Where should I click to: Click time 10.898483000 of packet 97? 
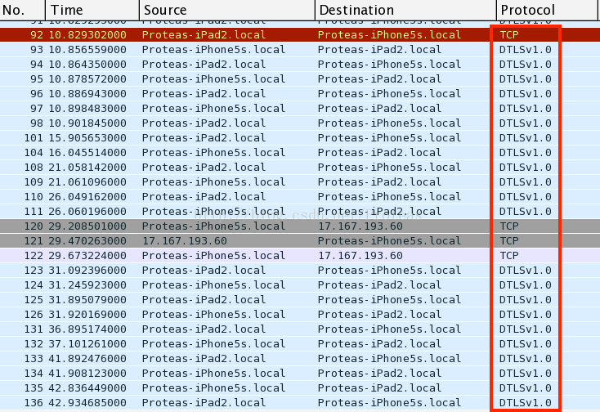(87, 109)
